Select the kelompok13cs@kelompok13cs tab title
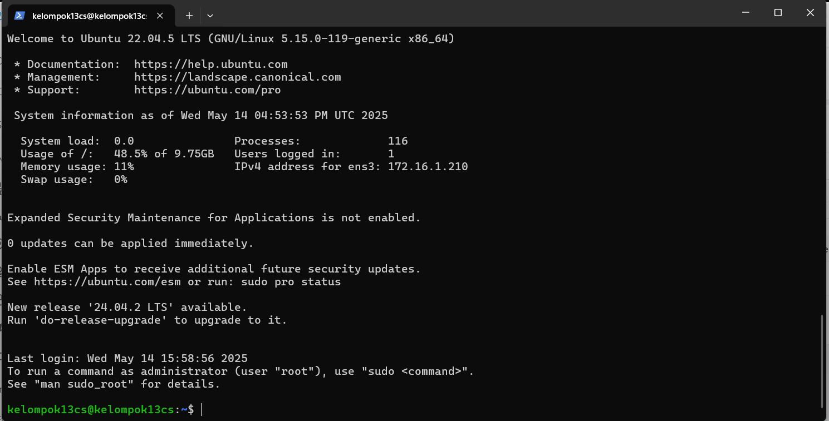Image resolution: width=829 pixels, height=421 pixels. [90, 16]
